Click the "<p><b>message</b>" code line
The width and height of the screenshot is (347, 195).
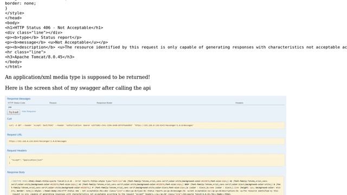[56, 42]
